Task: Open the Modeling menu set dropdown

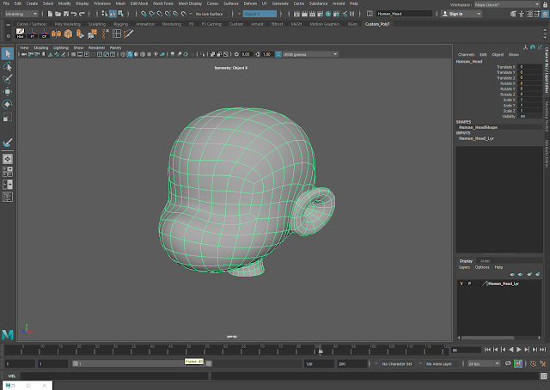Action: point(21,14)
